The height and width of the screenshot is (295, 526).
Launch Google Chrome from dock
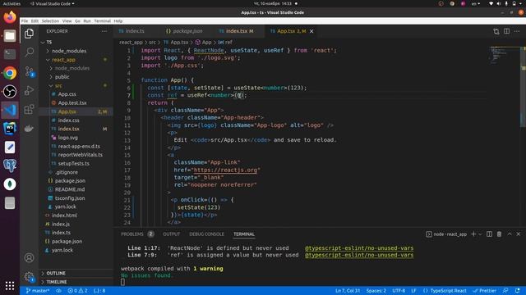point(10,73)
